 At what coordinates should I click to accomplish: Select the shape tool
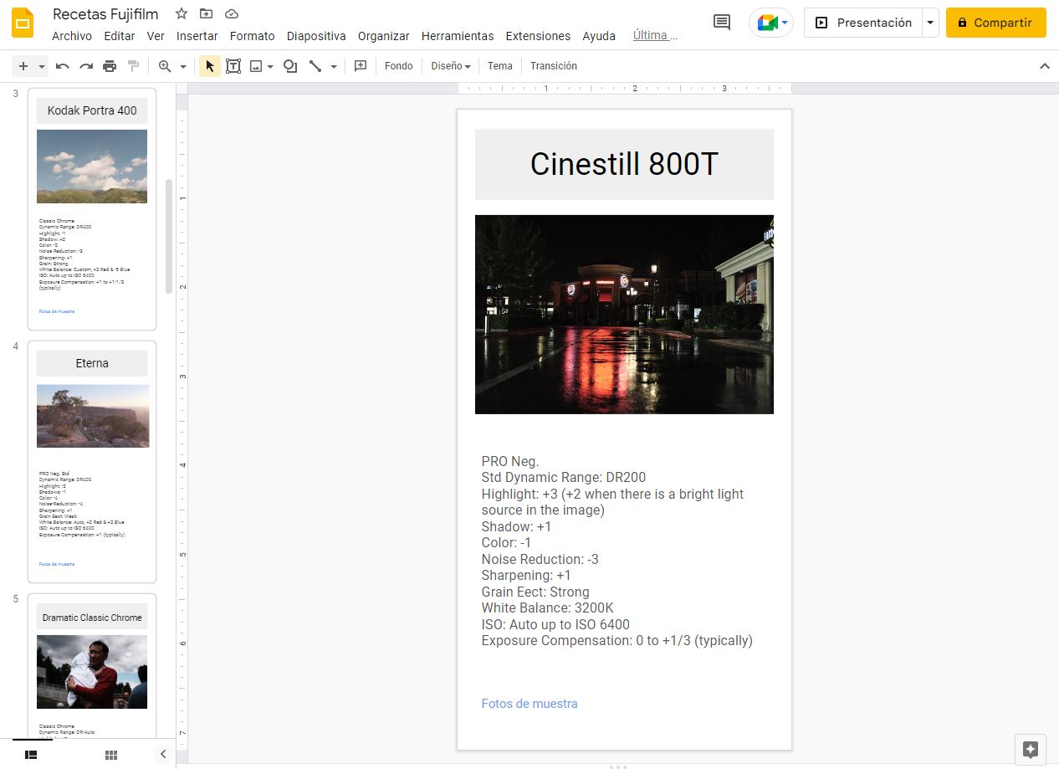click(290, 66)
